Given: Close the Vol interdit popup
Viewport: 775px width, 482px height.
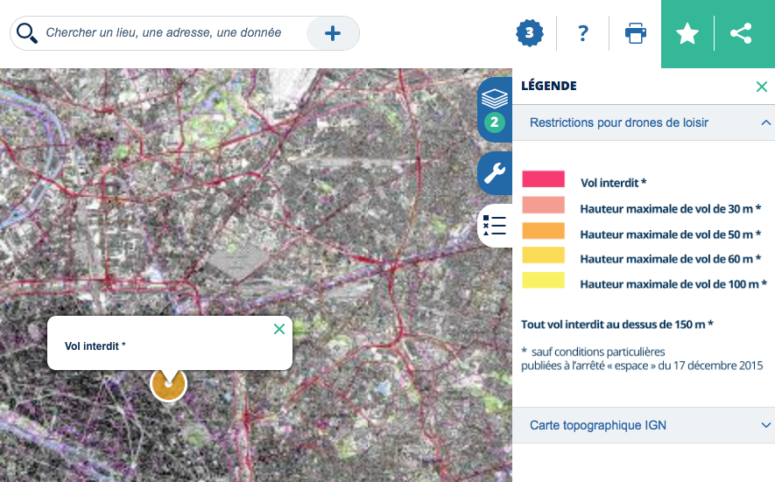Looking at the screenshot, I should (x=279, y=329).
